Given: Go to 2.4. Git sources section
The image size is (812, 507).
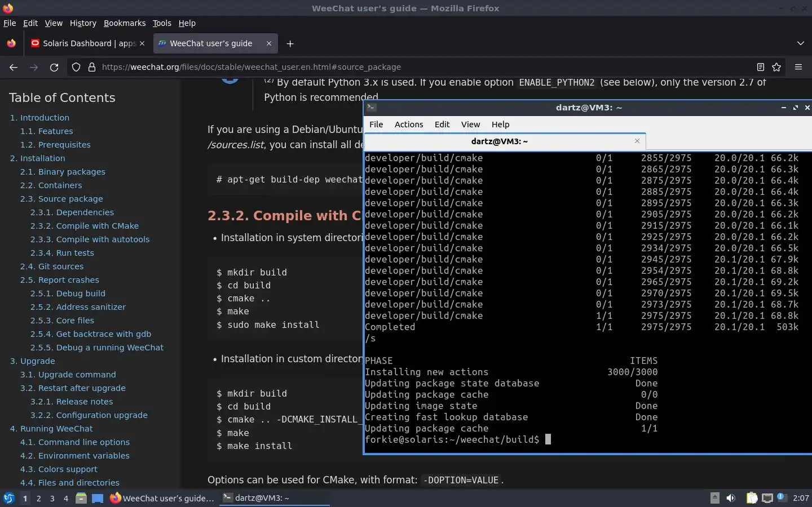Looking at the screenshot, I should [x=52, y=266].
